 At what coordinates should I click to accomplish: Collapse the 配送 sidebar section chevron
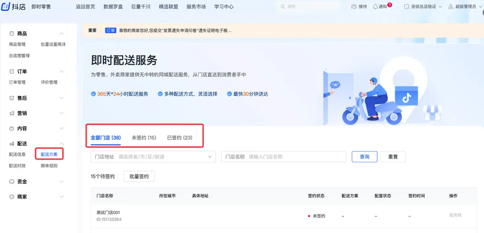coord(62,144)
